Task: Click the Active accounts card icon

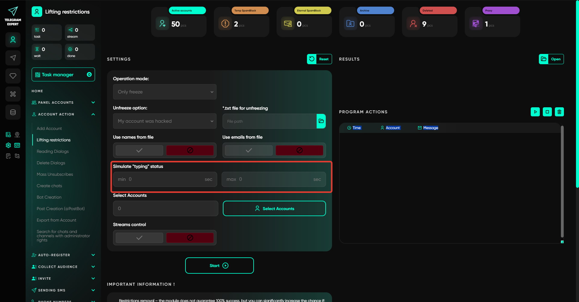Action: [x=162, y=24]
